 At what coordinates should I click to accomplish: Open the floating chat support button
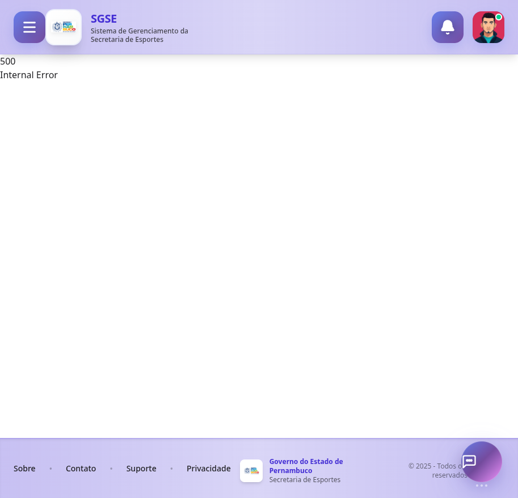[x=481, y=461]
